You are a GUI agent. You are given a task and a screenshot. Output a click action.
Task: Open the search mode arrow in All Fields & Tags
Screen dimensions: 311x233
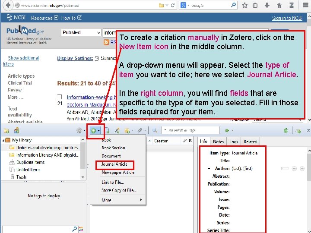point(165,130)
